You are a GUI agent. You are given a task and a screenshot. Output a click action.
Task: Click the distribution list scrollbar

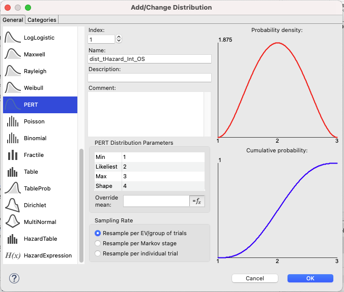tap(81, 205)
